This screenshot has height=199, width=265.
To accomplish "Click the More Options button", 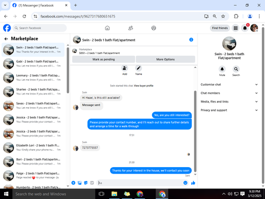I will [x=165, y=59].
